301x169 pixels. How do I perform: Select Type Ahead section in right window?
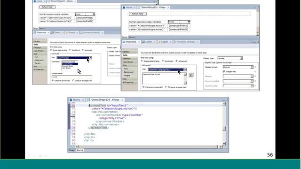point(130,62)
